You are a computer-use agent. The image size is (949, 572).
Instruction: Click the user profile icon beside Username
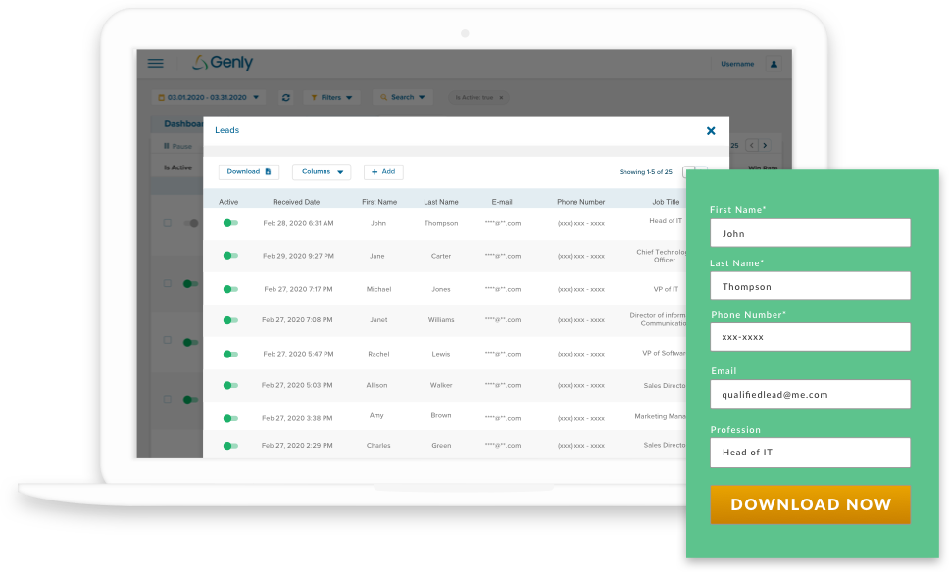(x=774, y=64)
